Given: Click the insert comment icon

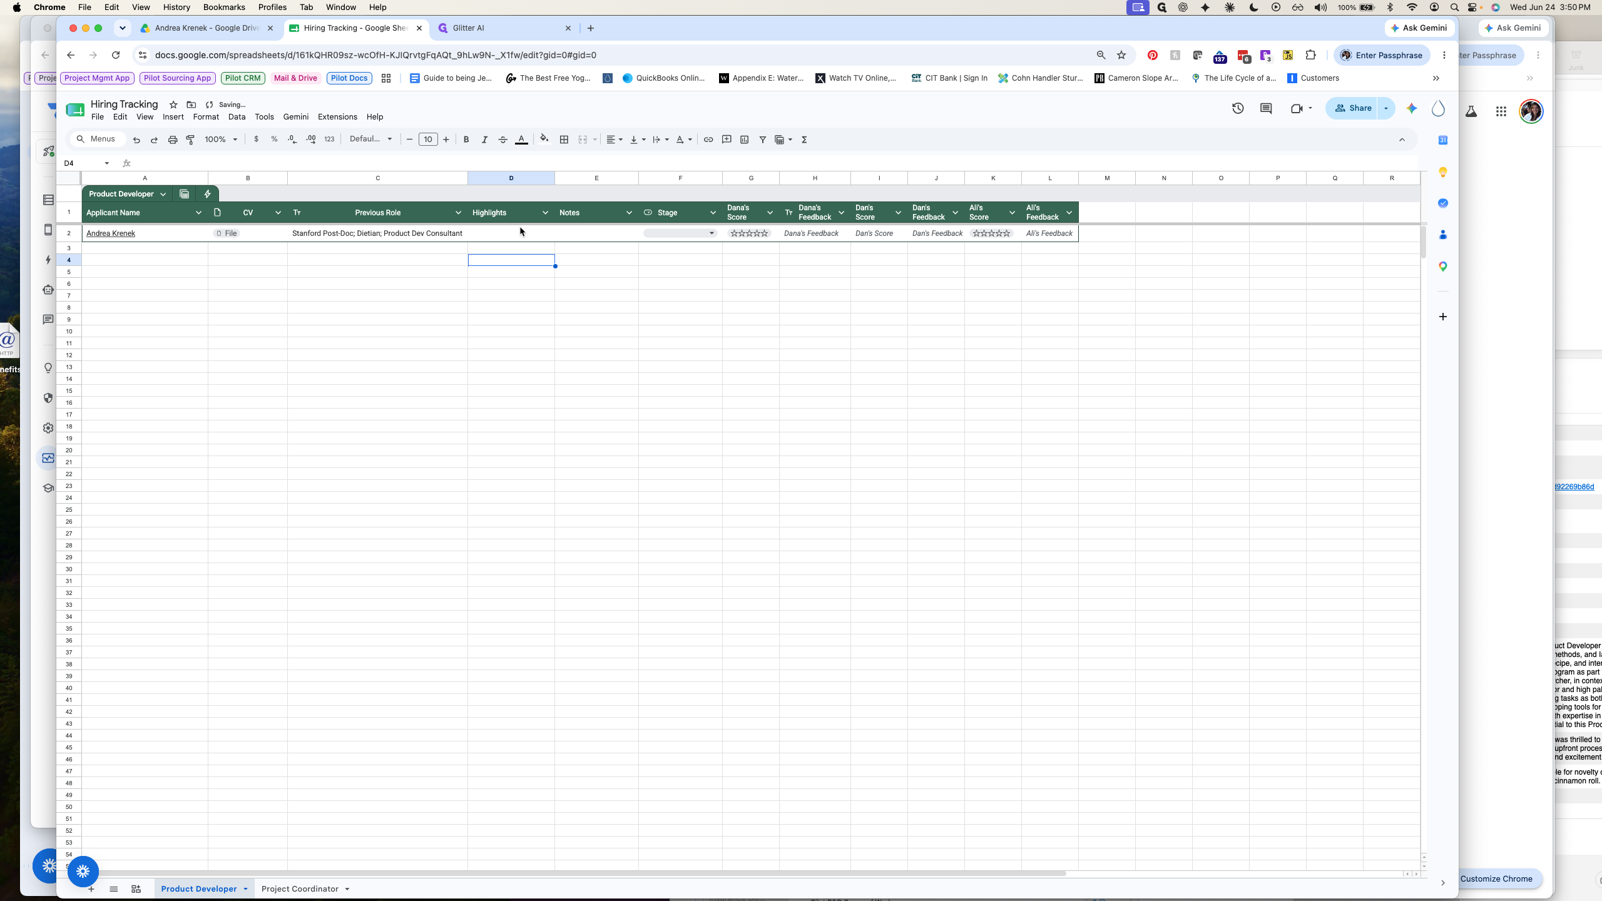Looking at the screenshot, I should pos(727,140).
